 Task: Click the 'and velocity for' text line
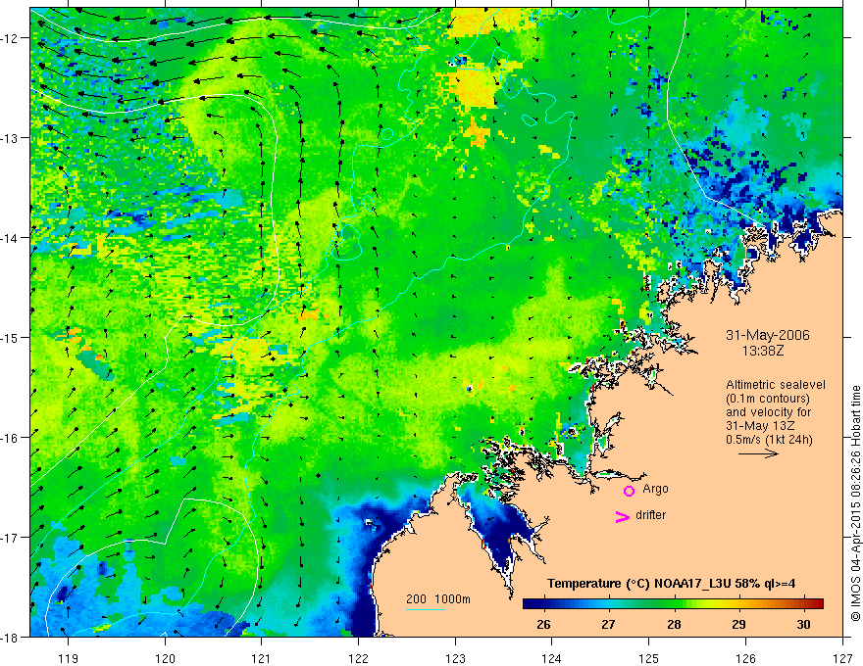click(x=768, y=412)
